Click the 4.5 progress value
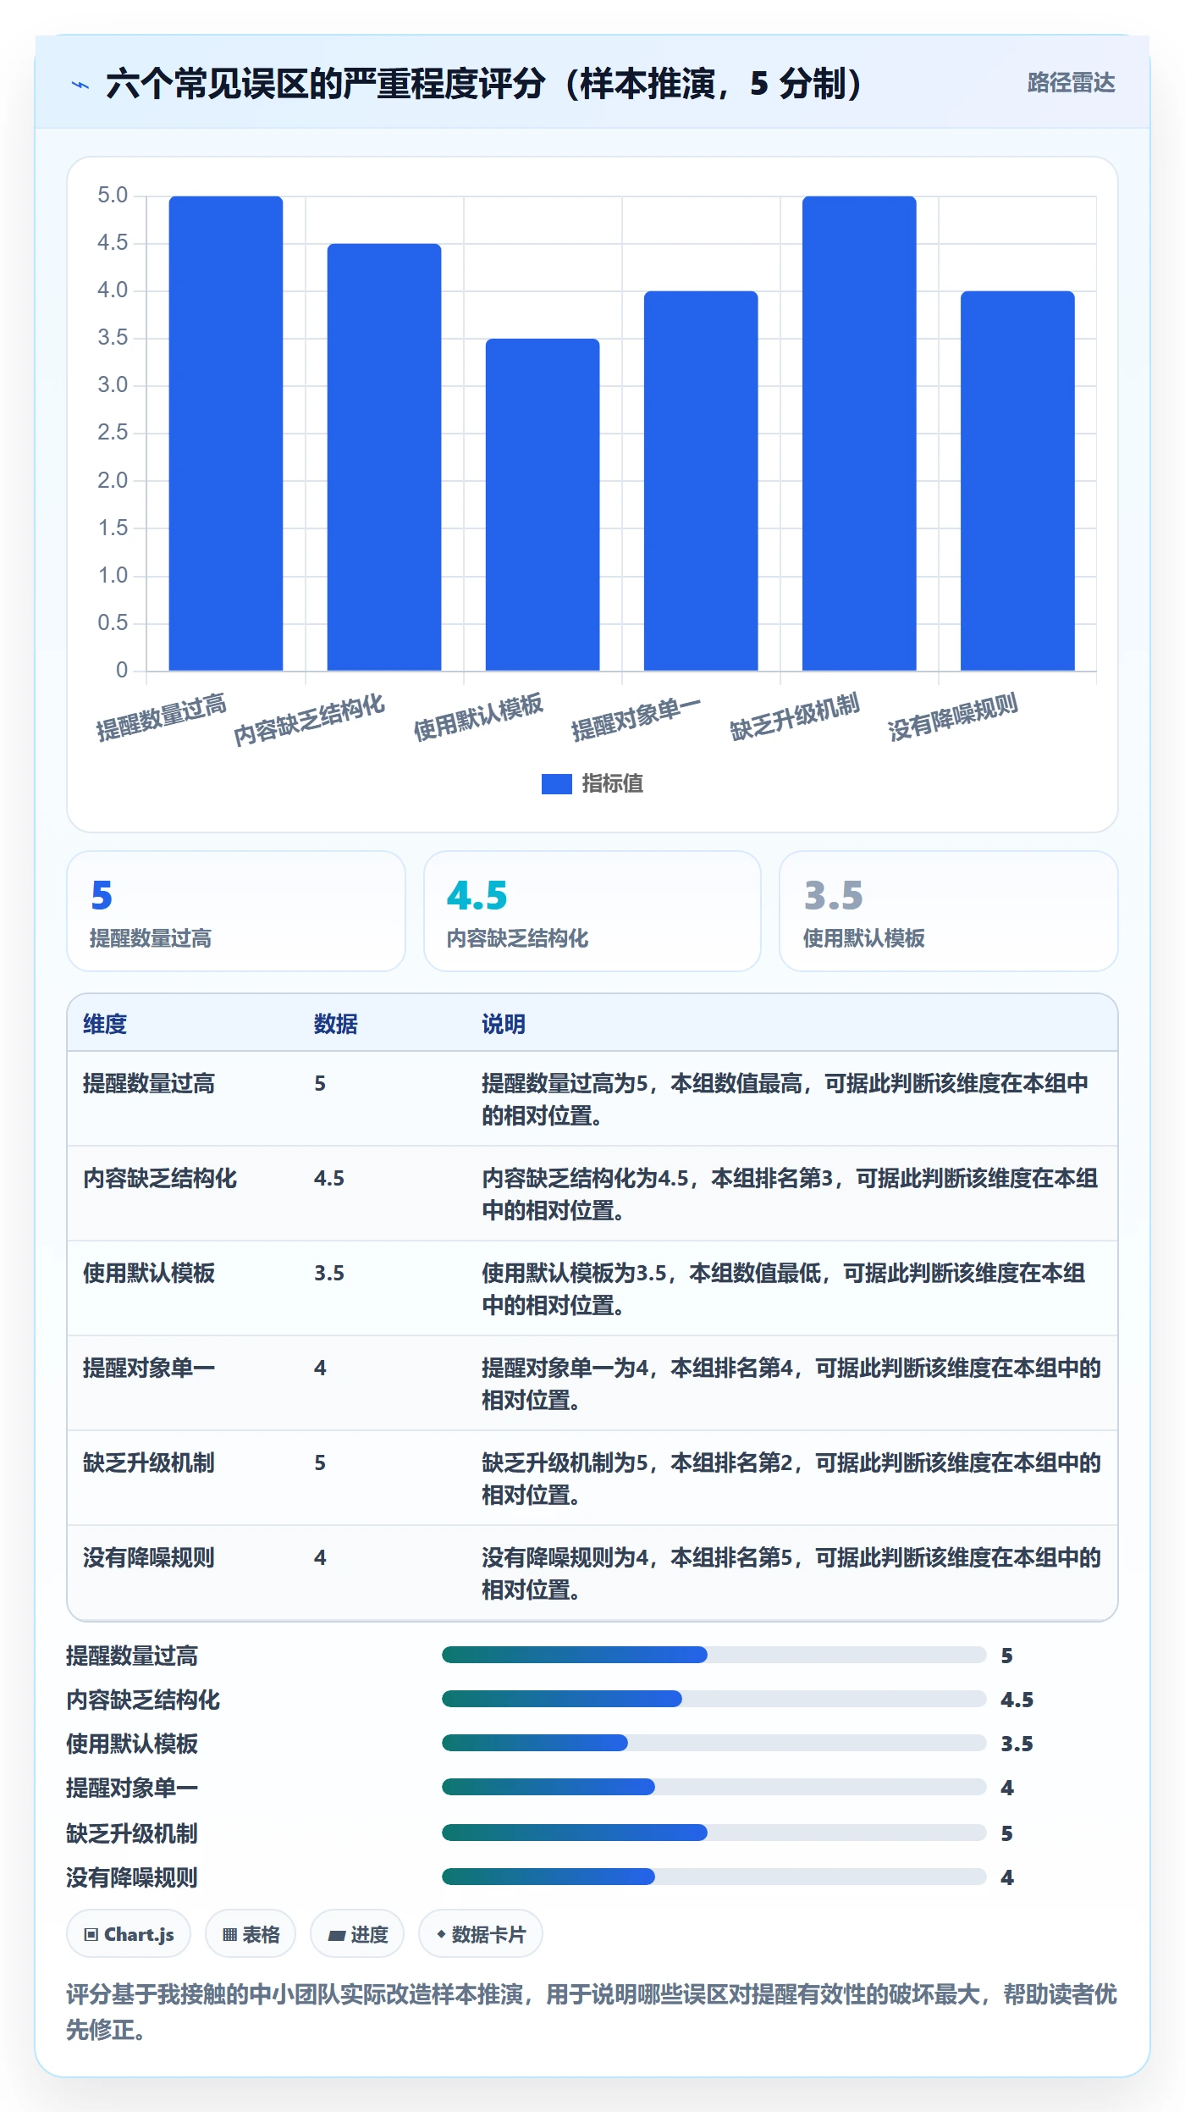 coord(1017,1700)
